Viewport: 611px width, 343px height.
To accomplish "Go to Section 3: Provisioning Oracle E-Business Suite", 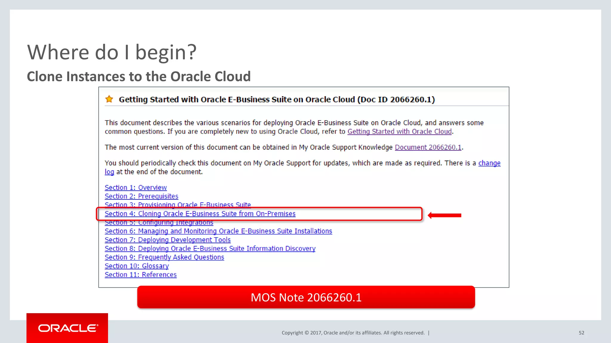I will point(178,205).
